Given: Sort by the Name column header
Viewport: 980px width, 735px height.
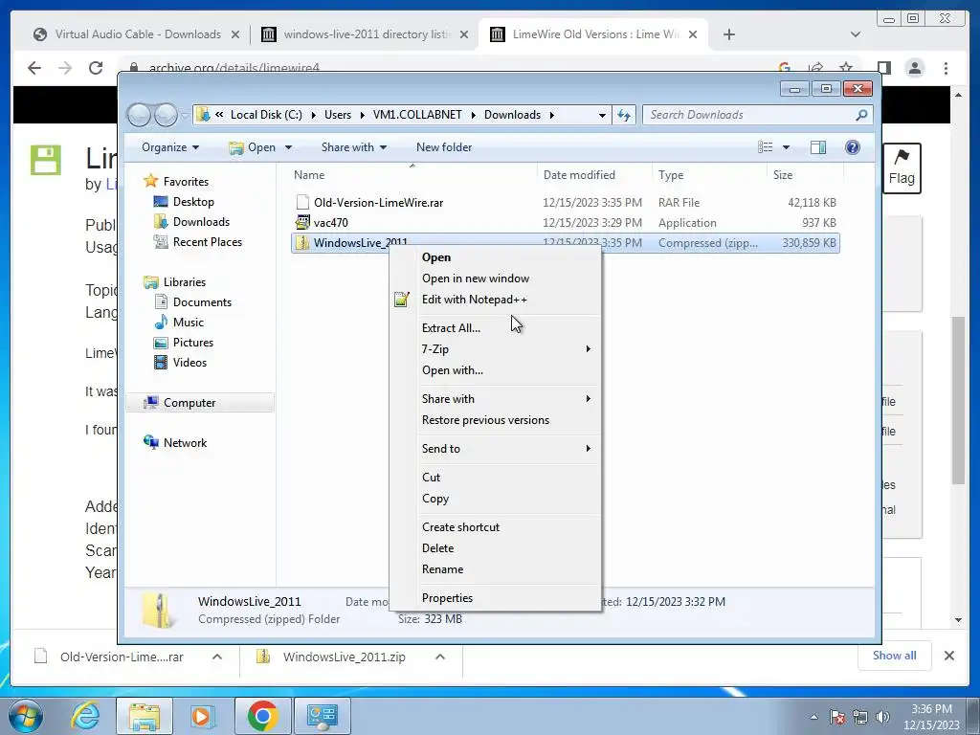Looking at the screenshot, I should tap(309, 175).
